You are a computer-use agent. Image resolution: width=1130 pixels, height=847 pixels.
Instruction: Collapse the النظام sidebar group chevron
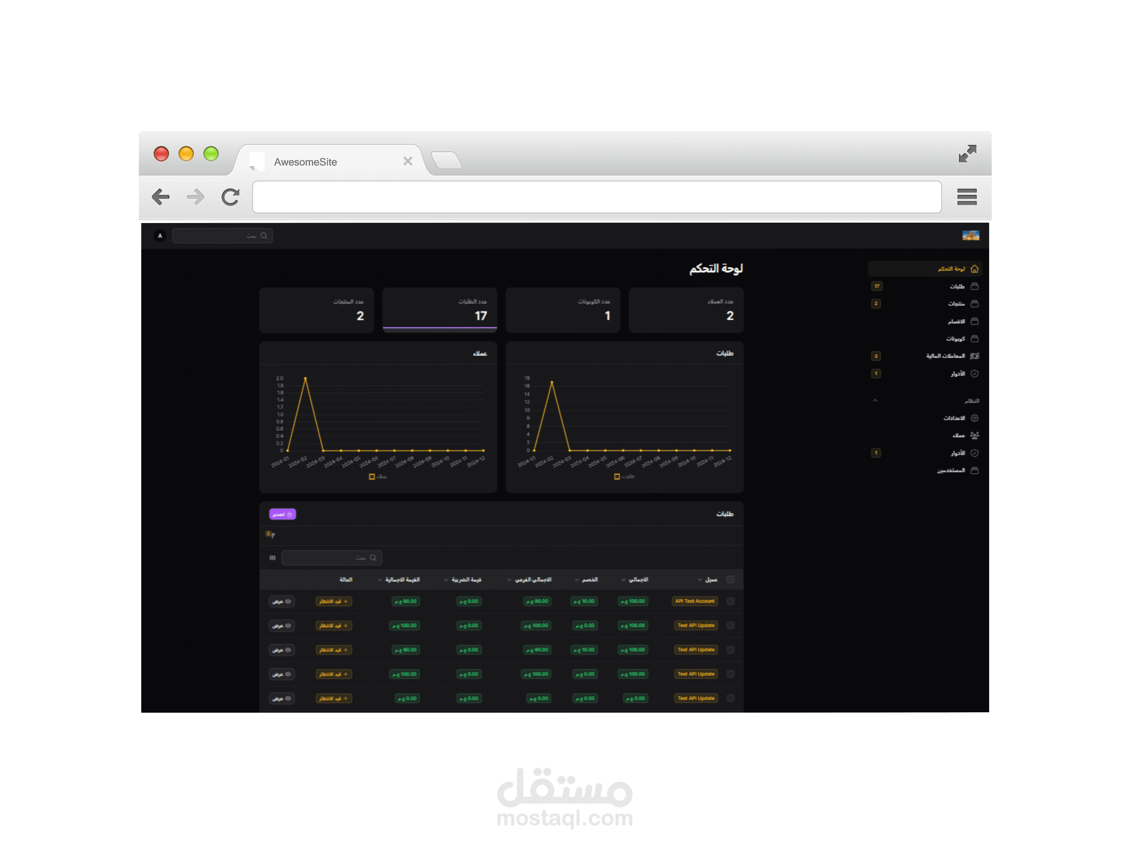(x=875, y=401)
